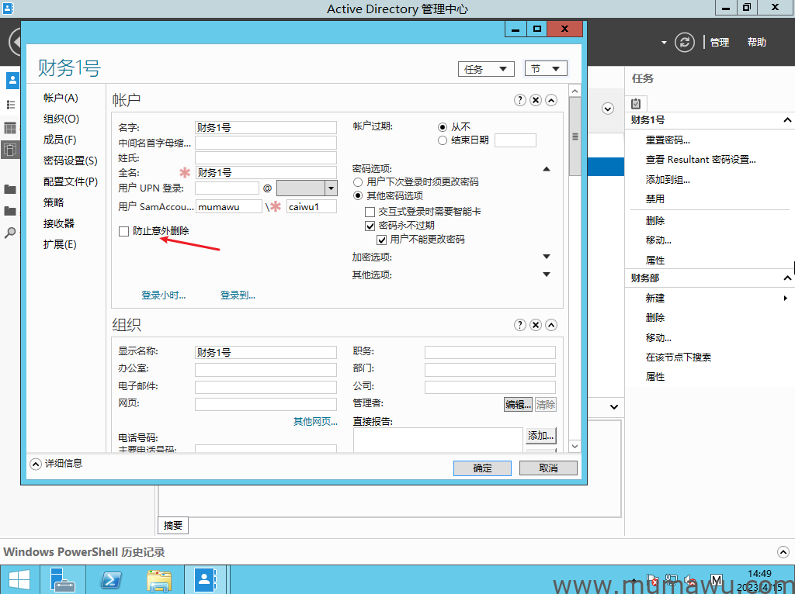This screenshot has height=594, width=795.
Task: Open the 任务 dropdown in the dialog
Action: pos(486,69)
